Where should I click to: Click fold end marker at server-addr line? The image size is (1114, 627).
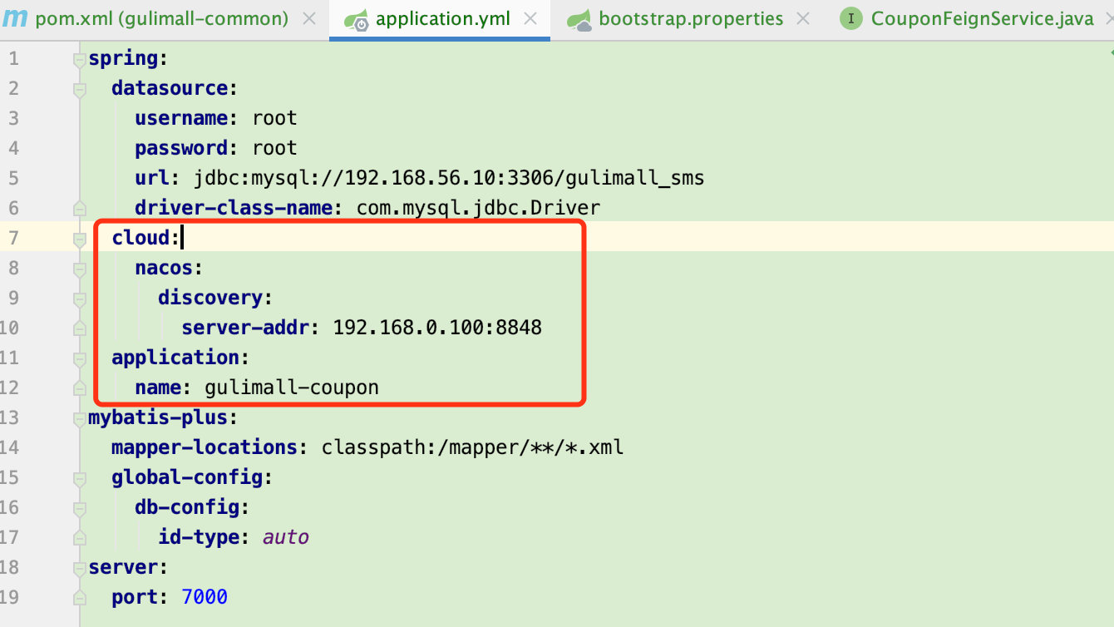coord(80,328)
